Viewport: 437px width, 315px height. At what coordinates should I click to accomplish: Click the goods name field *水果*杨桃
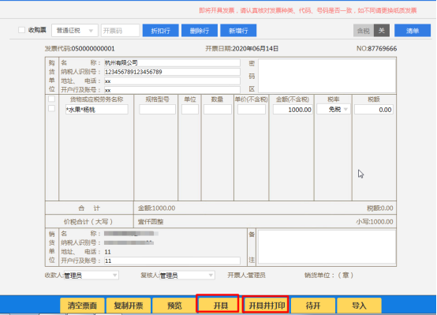pyautogui.click(x=97, y=110)
